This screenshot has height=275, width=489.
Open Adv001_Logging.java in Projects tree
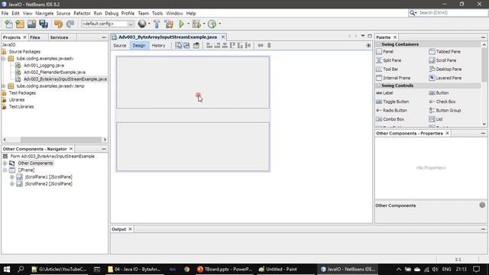click(44, 66)
